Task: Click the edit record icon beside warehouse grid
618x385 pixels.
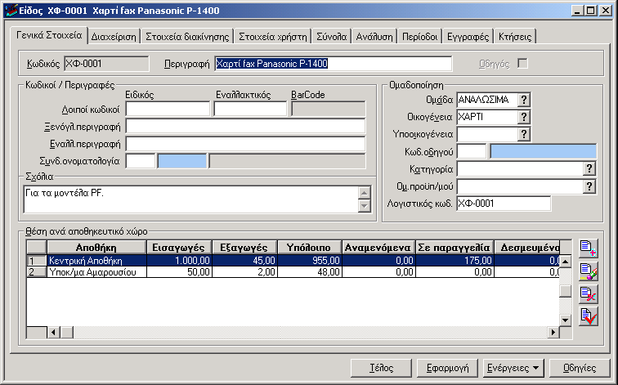Action: point(589,271)
